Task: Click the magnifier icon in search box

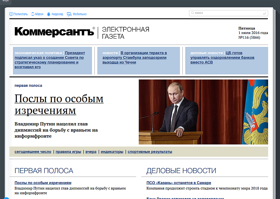Action: [193, 13]
